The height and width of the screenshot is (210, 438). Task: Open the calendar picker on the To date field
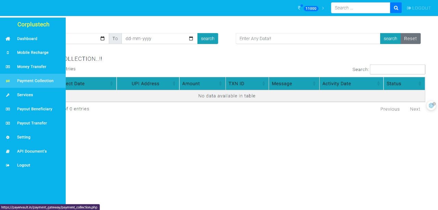pyautogui.click(x=191, y=39)
